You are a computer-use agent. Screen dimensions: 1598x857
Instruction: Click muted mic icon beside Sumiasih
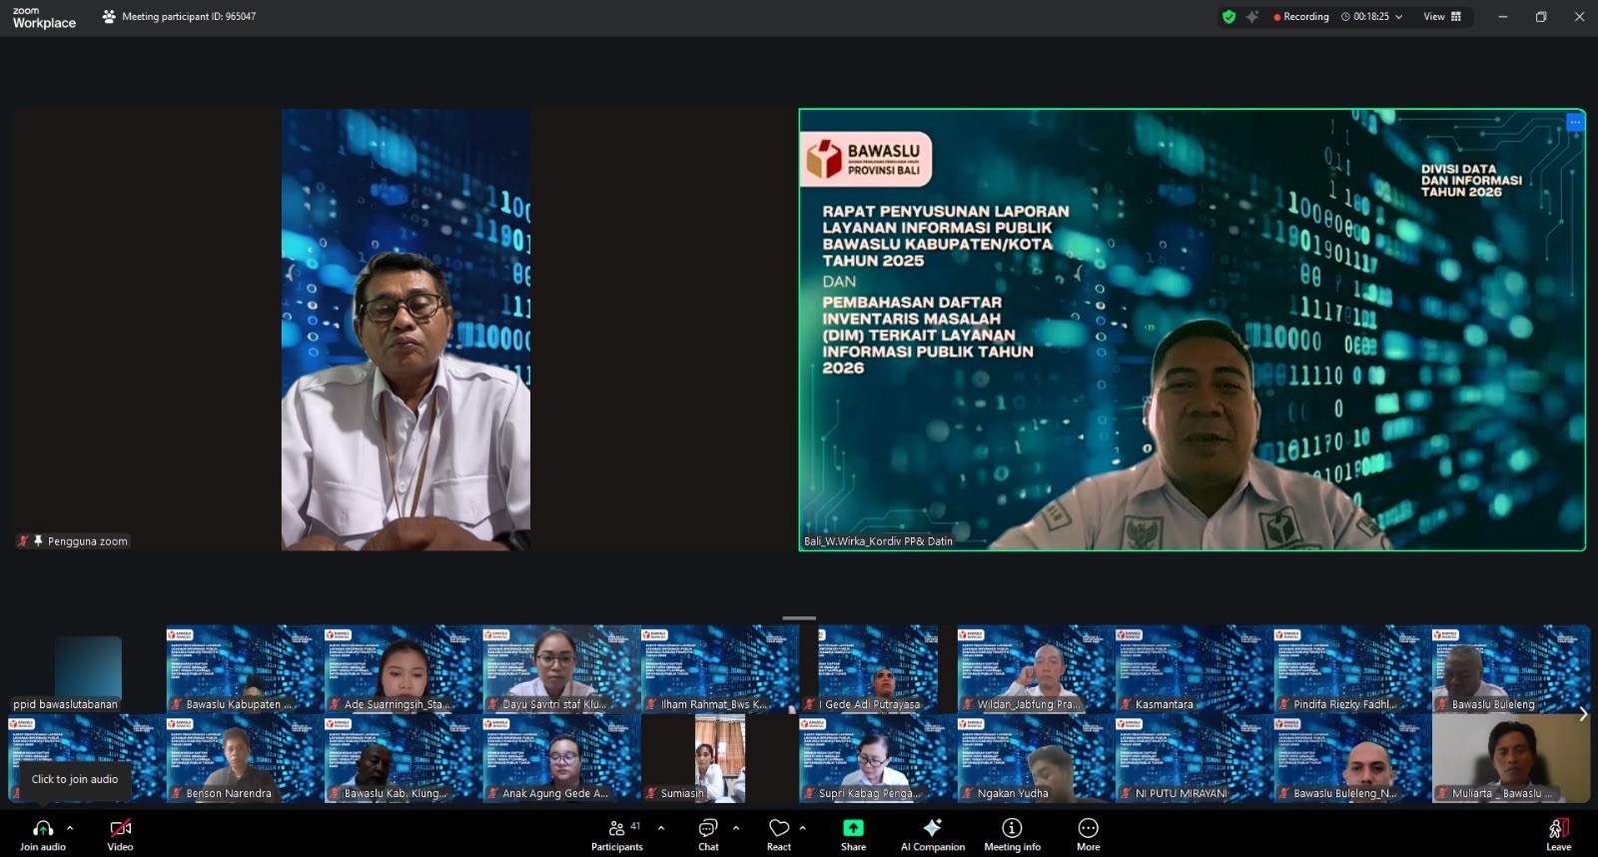(x=651, y=793)
